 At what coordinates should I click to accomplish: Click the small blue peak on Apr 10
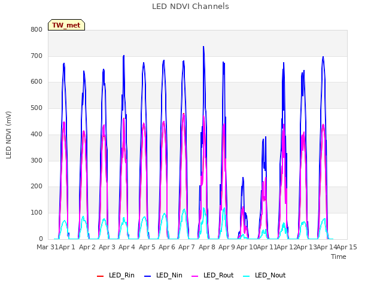click(x=243, y=178)
